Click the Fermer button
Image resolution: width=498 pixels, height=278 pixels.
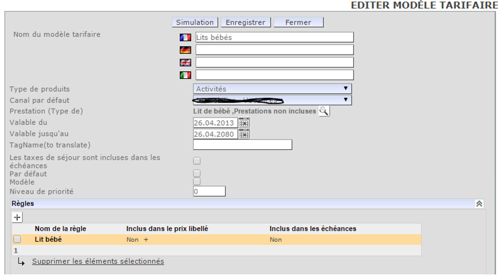tap(298, 22)
